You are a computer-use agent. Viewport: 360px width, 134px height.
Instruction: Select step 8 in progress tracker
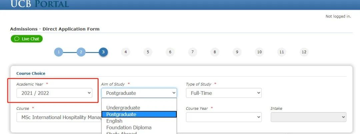[x=215, y=52]
